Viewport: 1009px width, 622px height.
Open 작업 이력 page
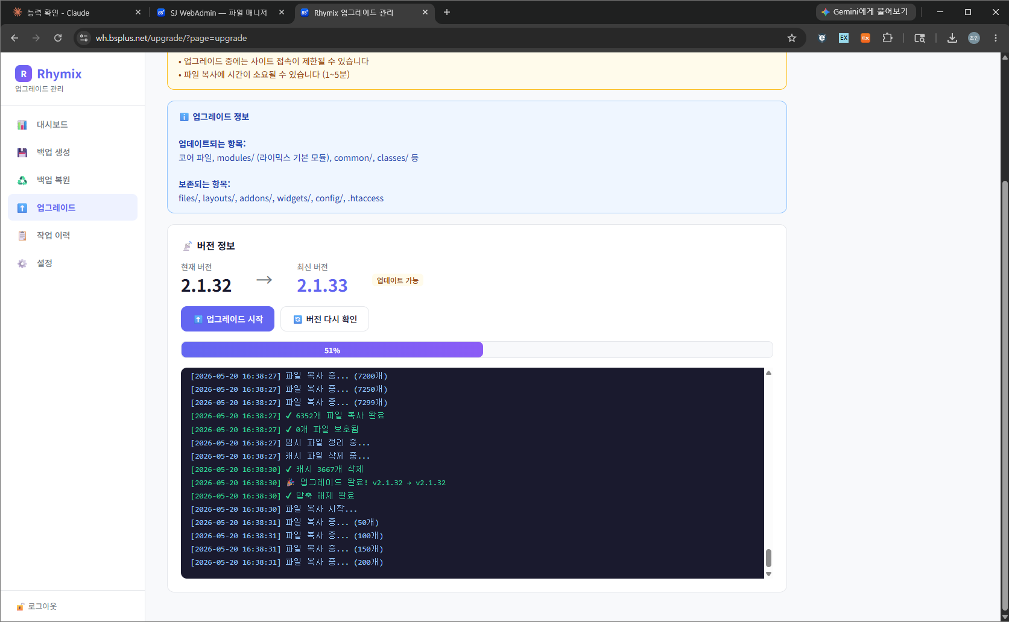[72, 236]
